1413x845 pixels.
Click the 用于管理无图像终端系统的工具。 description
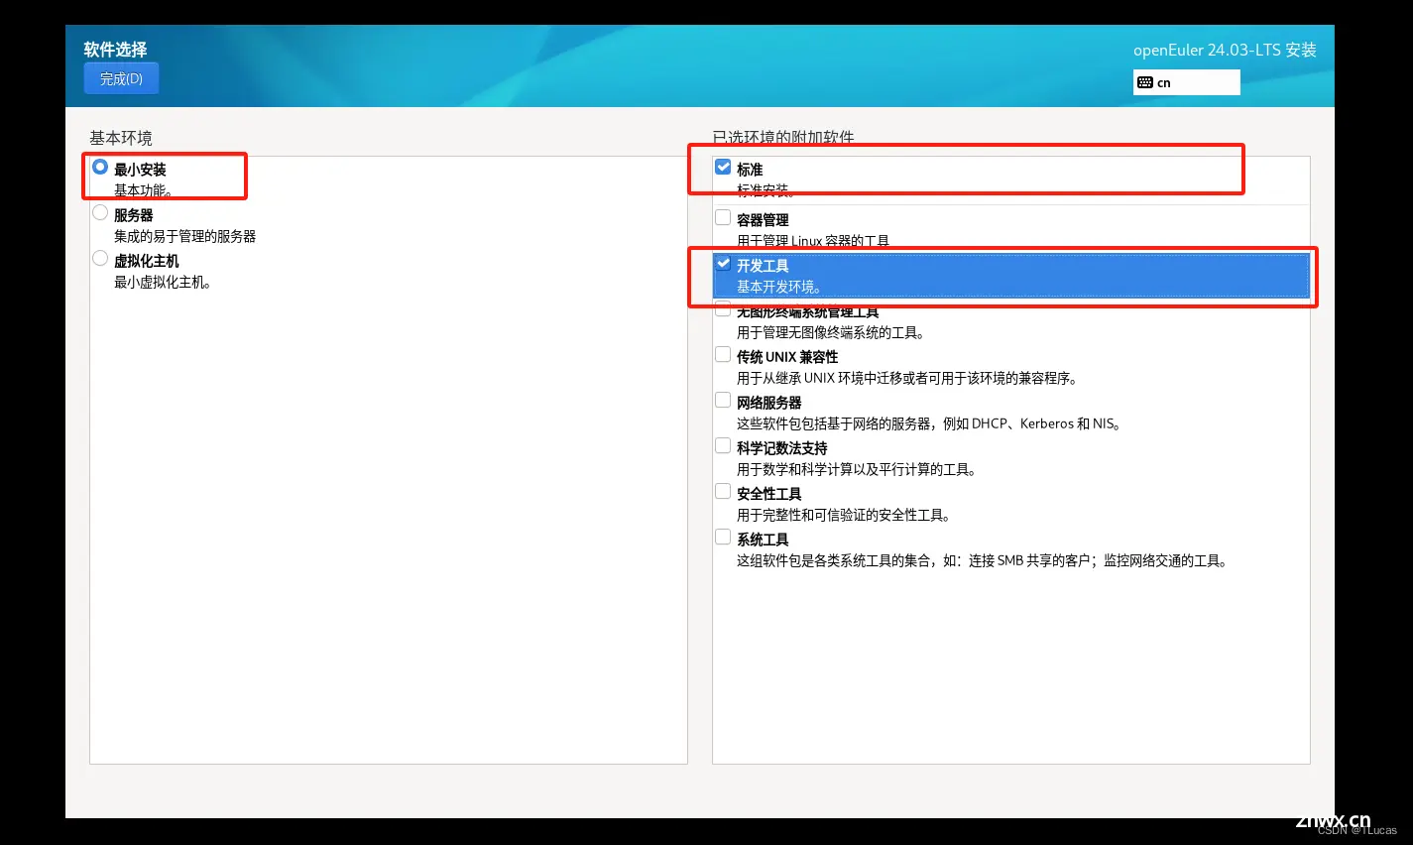(x=831, y=332)
